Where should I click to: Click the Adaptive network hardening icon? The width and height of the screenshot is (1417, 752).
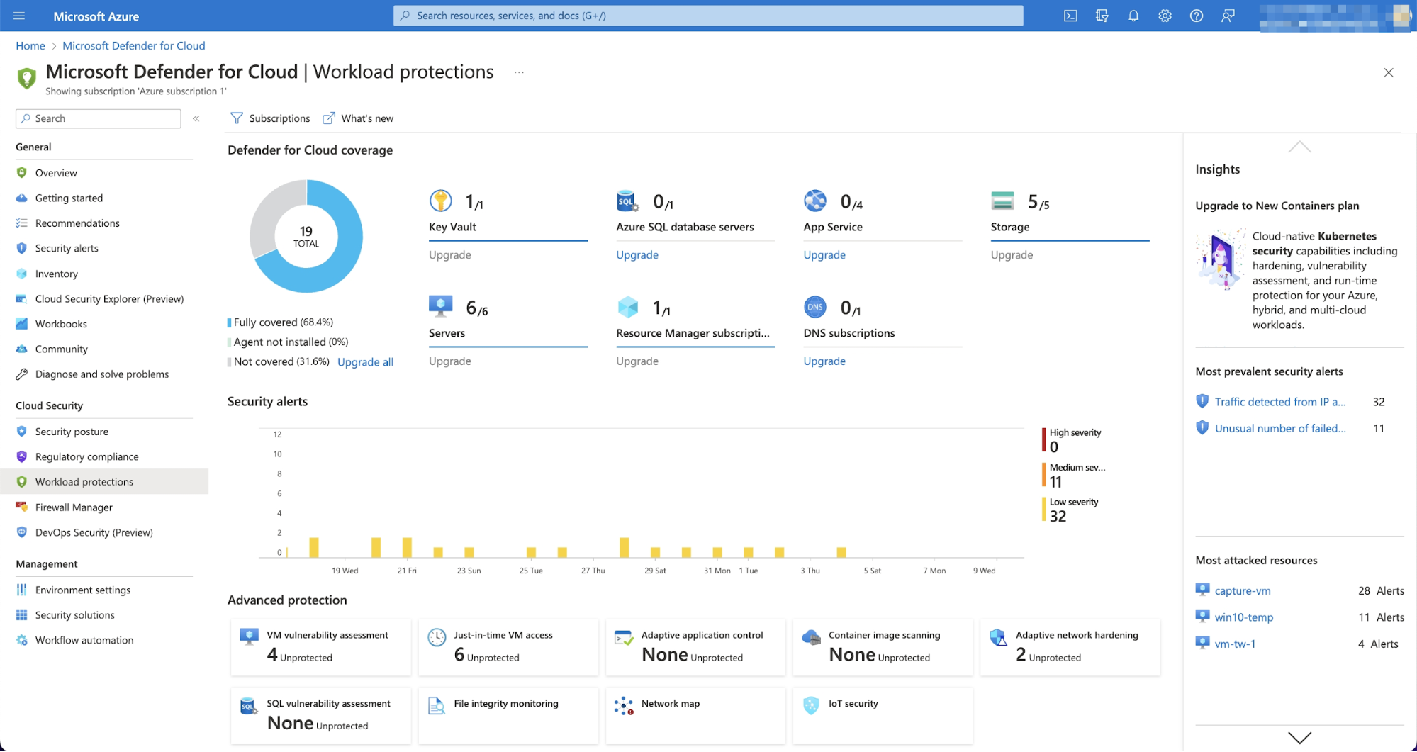coord(998,637)
